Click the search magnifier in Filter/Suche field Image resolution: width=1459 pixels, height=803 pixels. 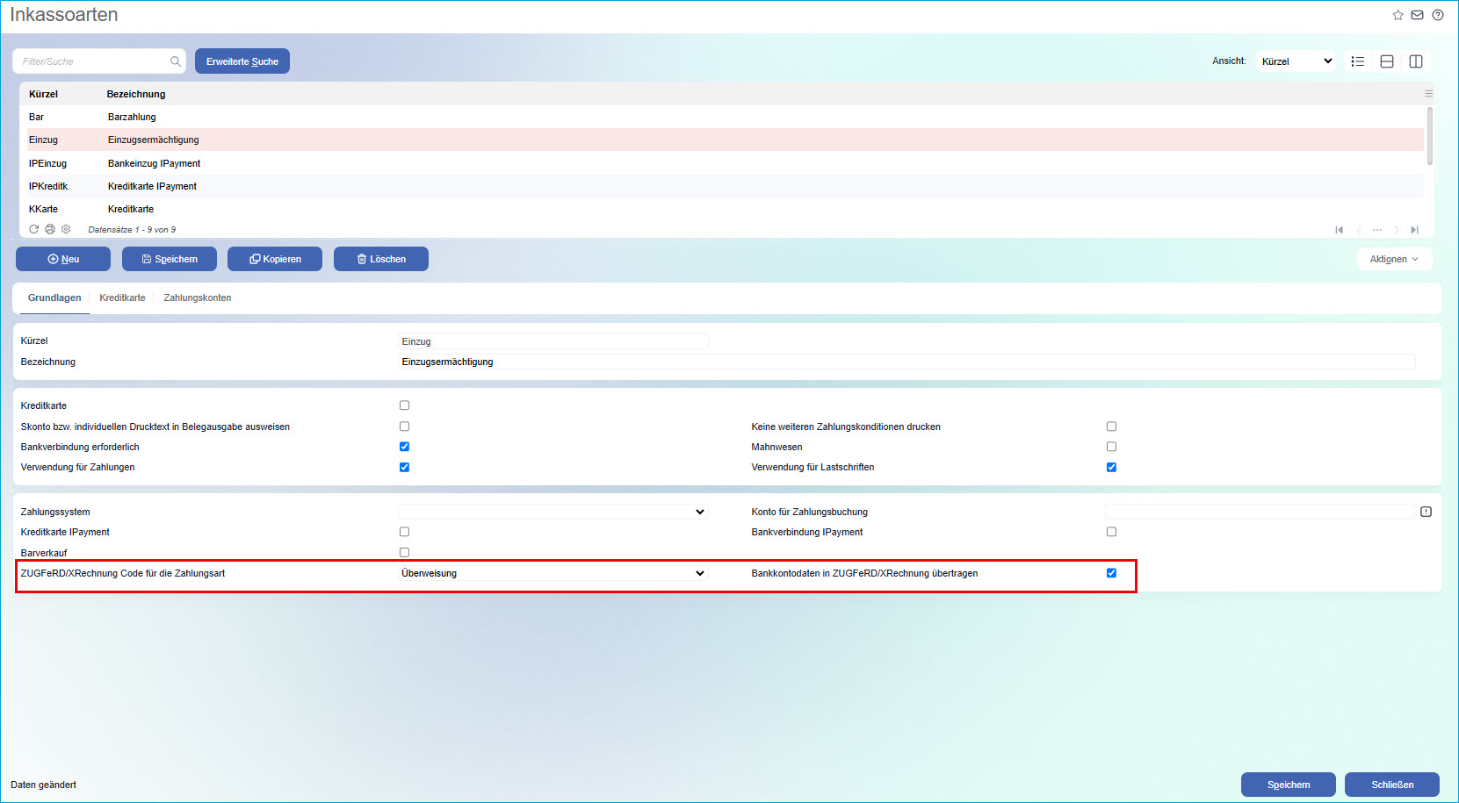[x=176, y=61]
